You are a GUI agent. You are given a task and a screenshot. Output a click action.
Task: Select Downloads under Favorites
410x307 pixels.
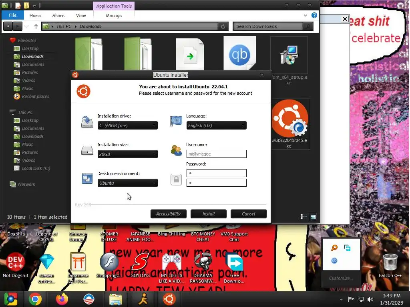pos(32,56)
